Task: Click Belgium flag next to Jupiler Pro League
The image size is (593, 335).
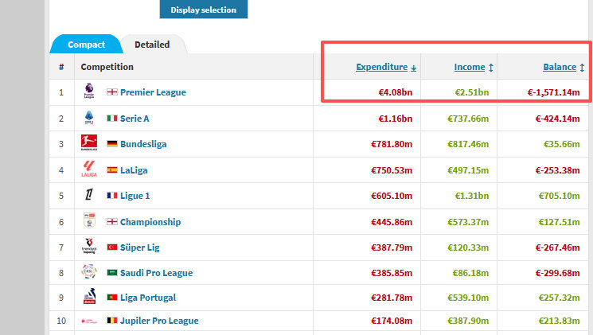Action: coord(112,320)
